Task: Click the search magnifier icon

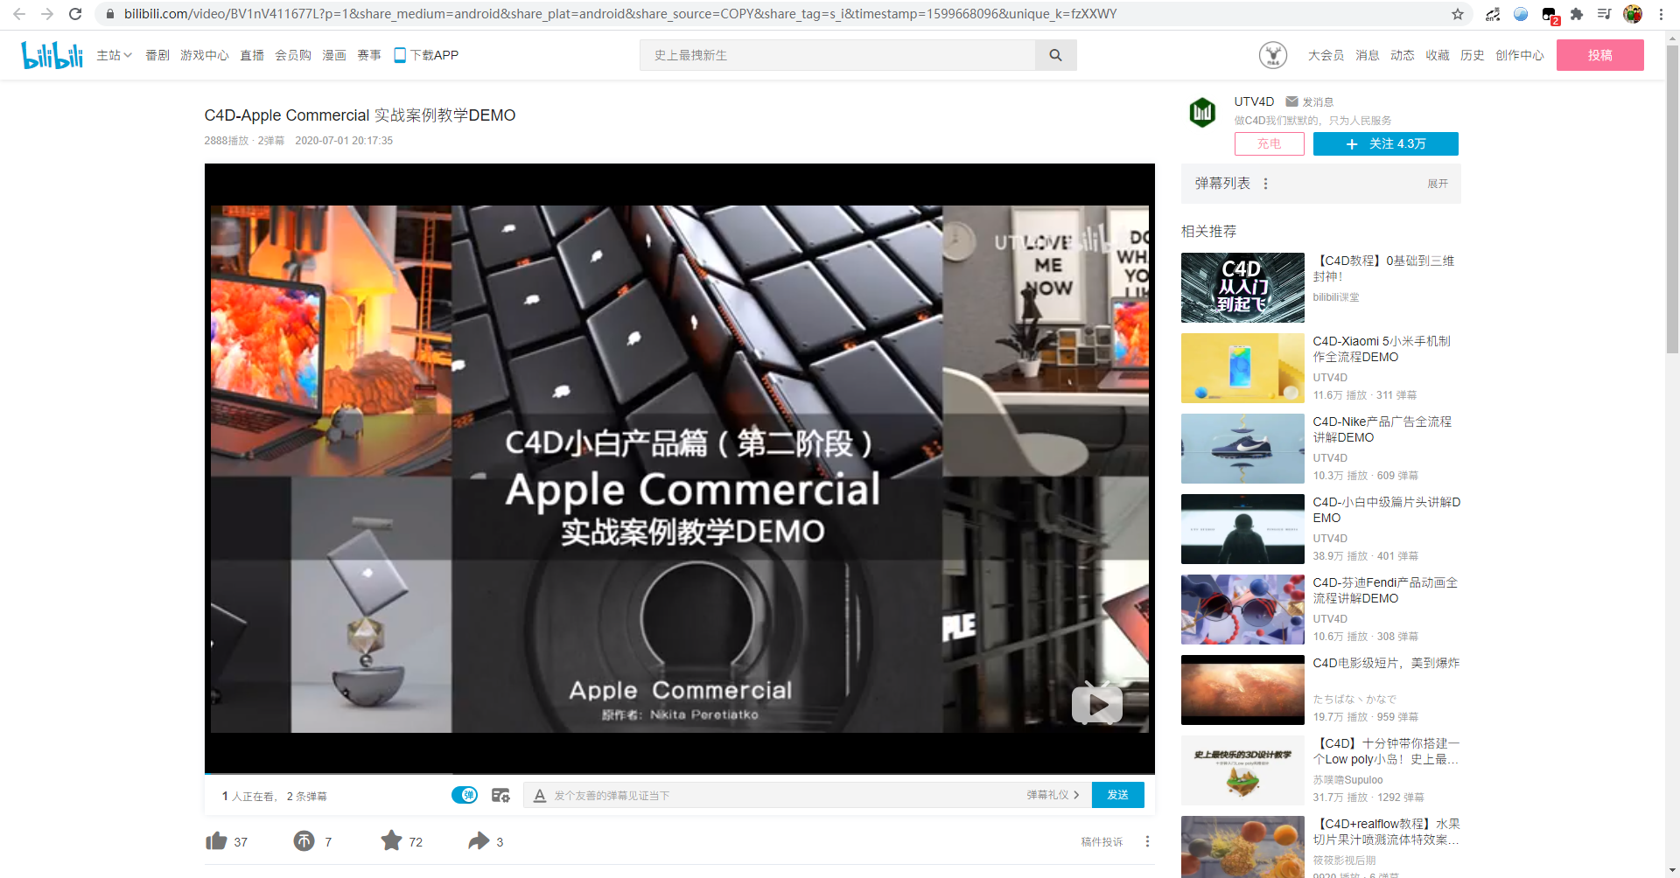Action: tap(1055, 55)
